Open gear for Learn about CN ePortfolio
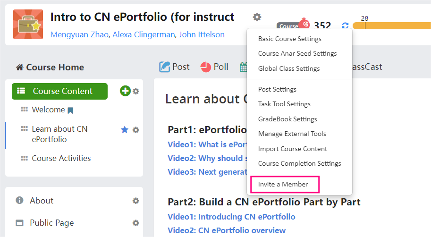The image size is (431, 237). pyautogui.click(x=136, y=130)
